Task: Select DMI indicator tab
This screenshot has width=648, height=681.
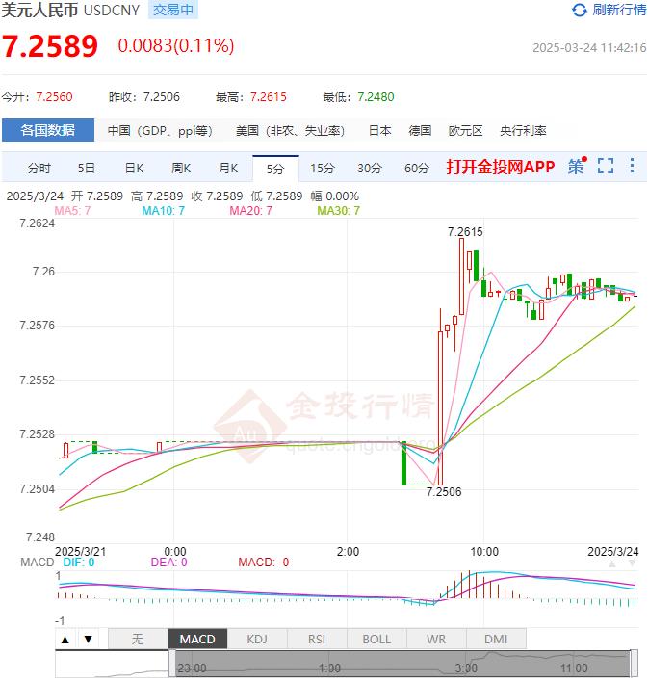Action: pyautogui.click(x=496, y=639)
